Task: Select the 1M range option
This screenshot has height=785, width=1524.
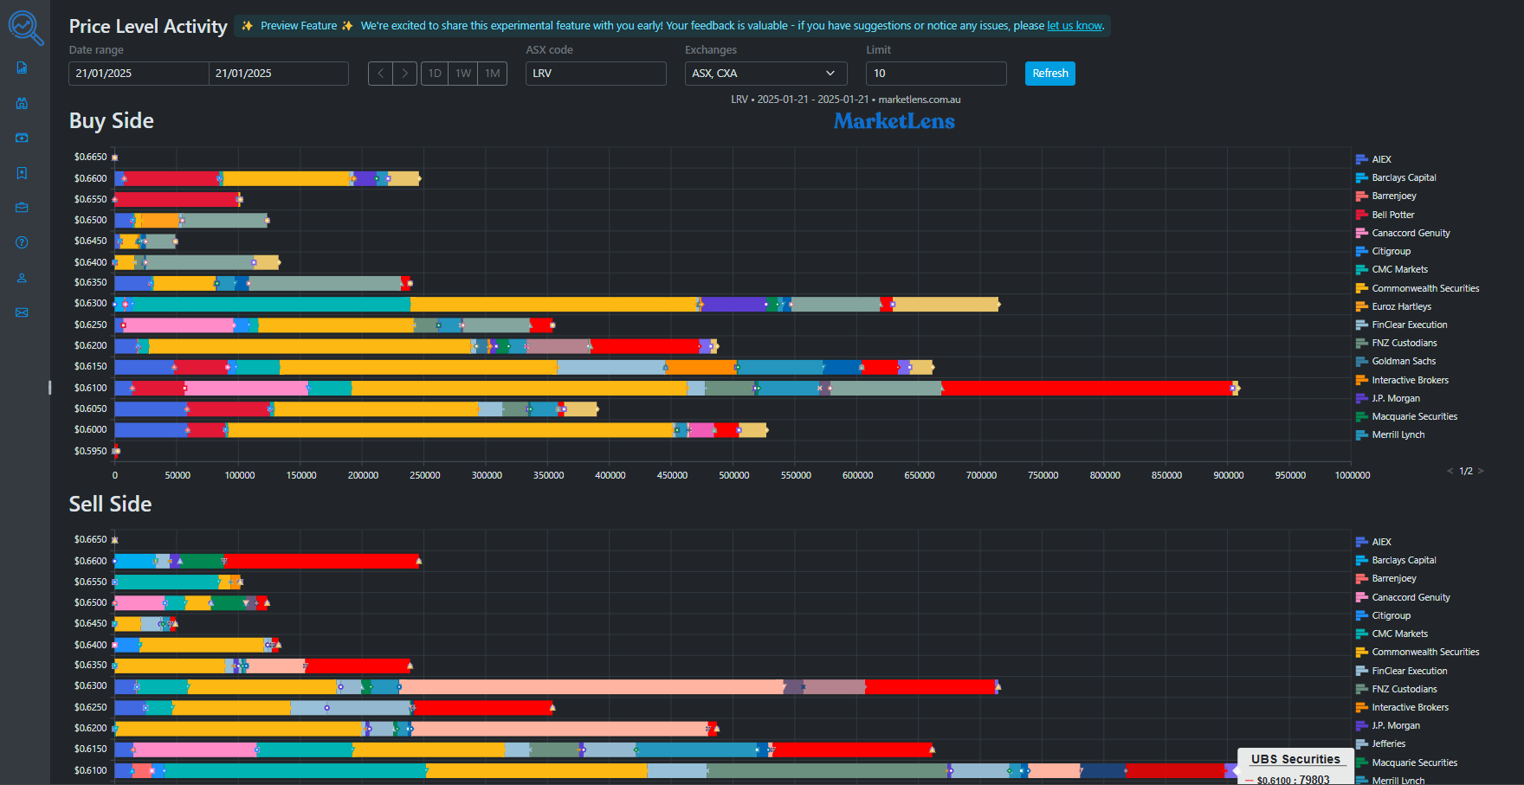Action: pos(493,74)
